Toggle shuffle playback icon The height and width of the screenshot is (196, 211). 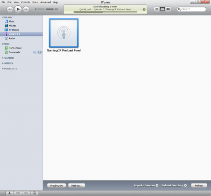18,193
